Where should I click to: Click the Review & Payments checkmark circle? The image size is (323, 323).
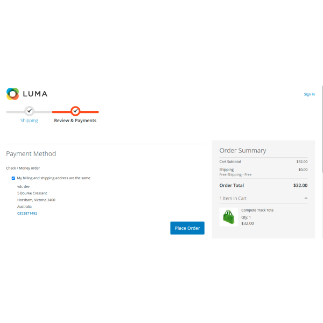75,111
